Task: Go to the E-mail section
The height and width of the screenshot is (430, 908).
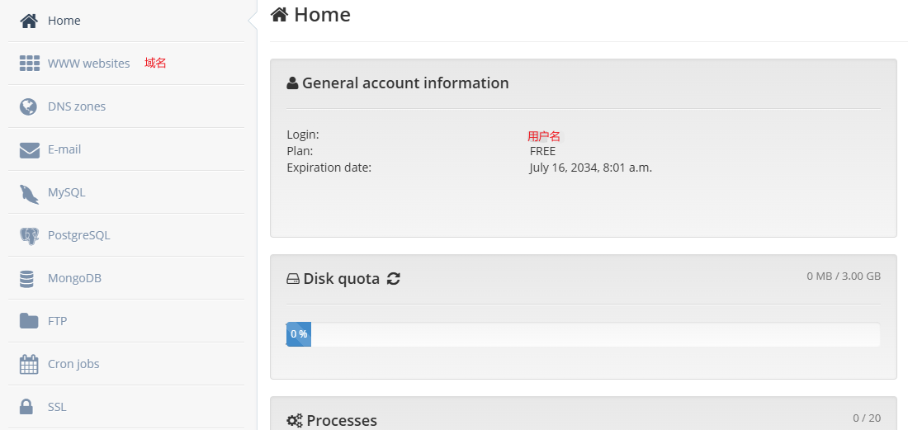Action: 64,149
